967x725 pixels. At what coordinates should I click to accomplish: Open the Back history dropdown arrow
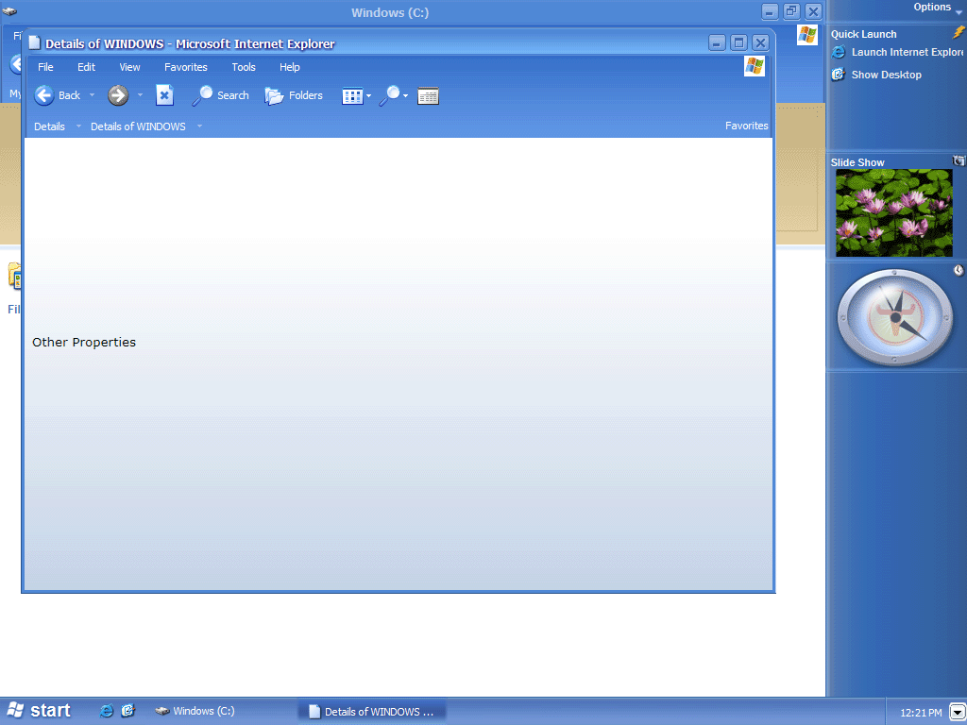(x=92, y=95)
